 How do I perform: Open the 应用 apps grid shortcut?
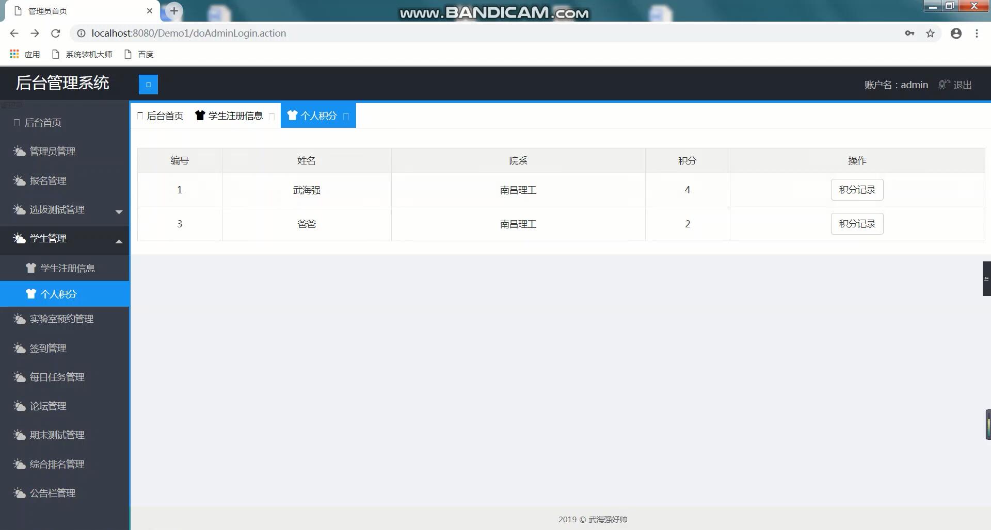pyautogui.click(x=25, y=54)
